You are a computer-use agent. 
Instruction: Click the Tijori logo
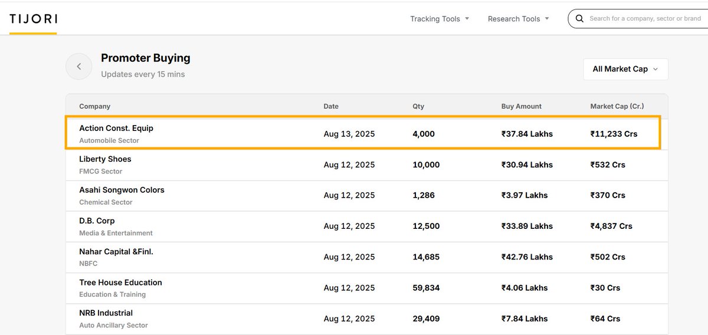33,19
